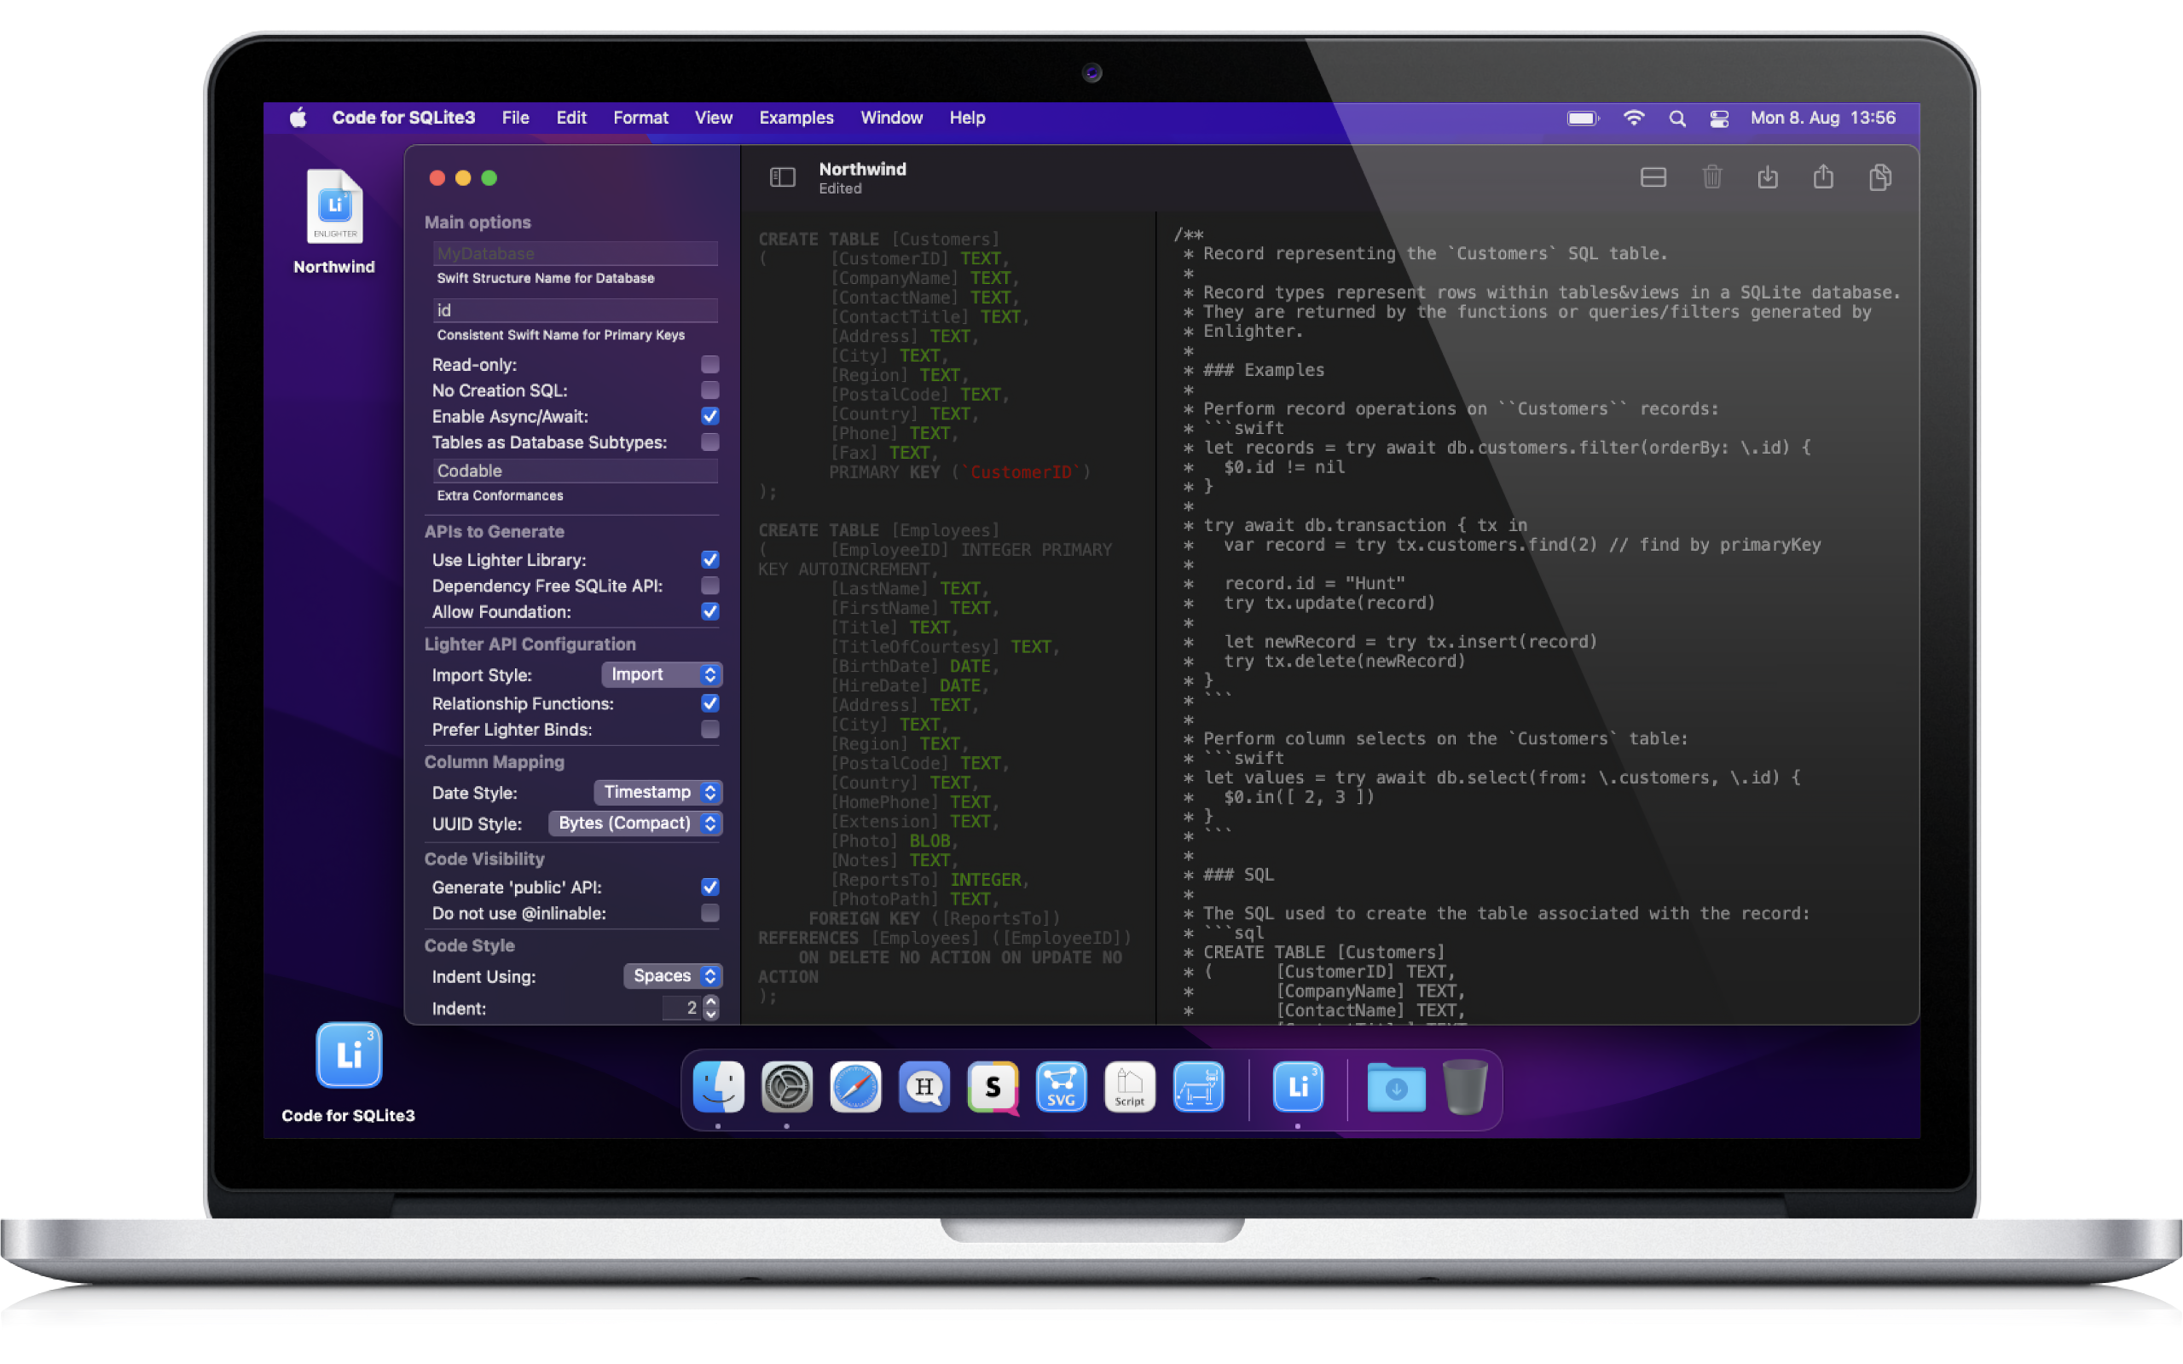The image size is (2183, 1364).
Task: Toggle Generate 'public' API checkbox
Action: click(710, 887)
